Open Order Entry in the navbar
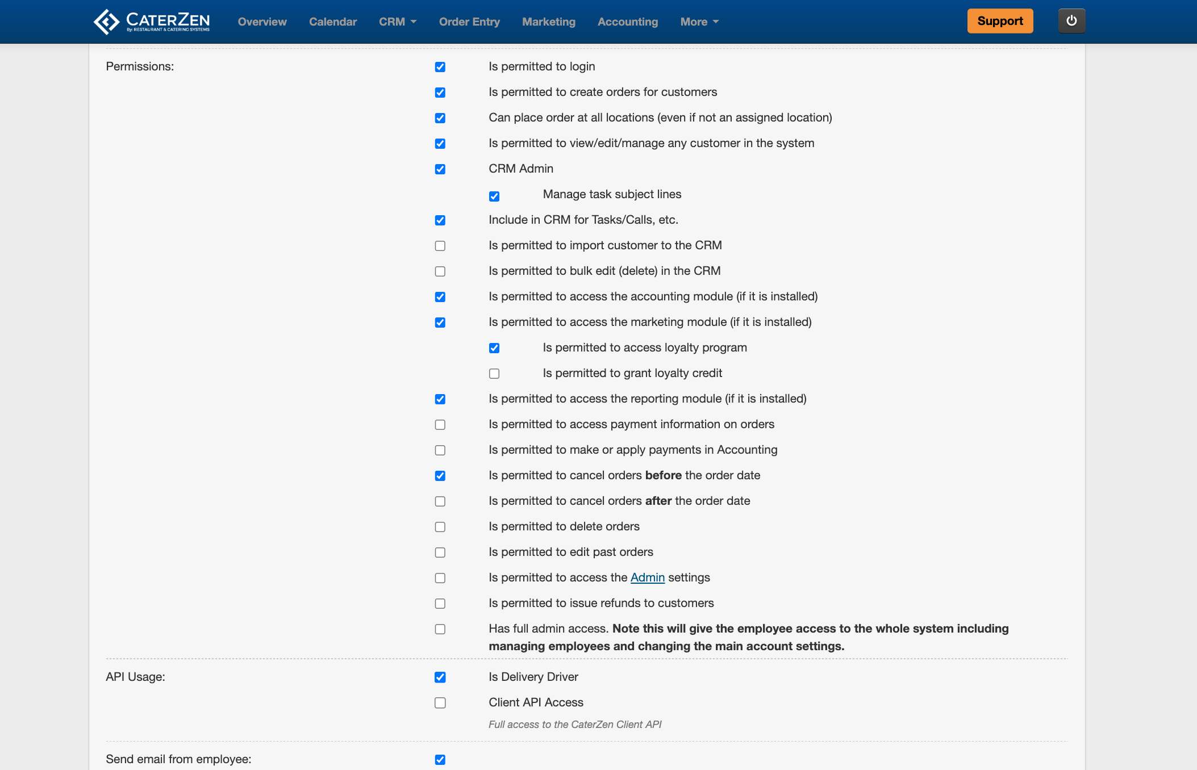1197x770 pixels. 469,22
